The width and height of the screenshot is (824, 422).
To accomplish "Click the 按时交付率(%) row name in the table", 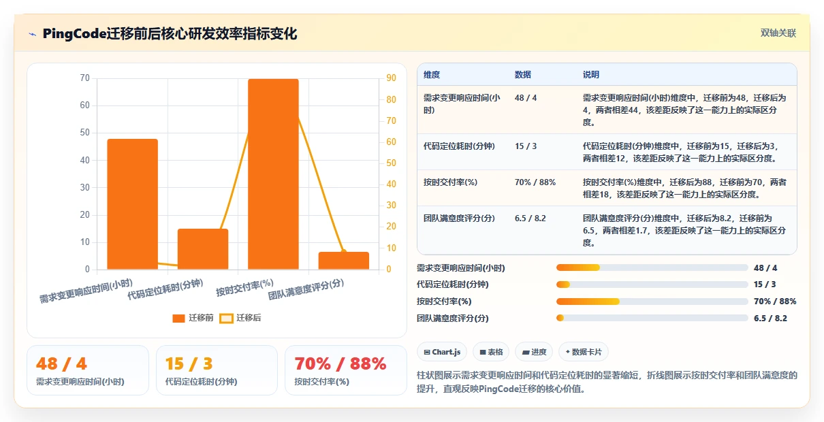I will click(450, 182).
